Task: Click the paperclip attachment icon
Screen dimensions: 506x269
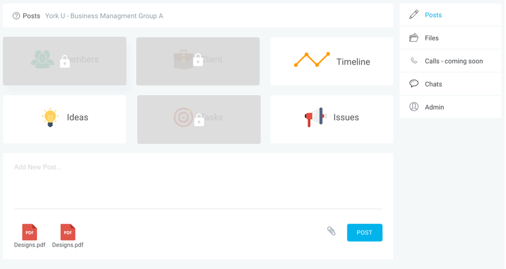Action: click(331, 231)
